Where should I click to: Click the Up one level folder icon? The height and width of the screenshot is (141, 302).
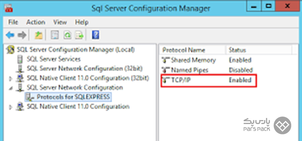tap(39, 35)
